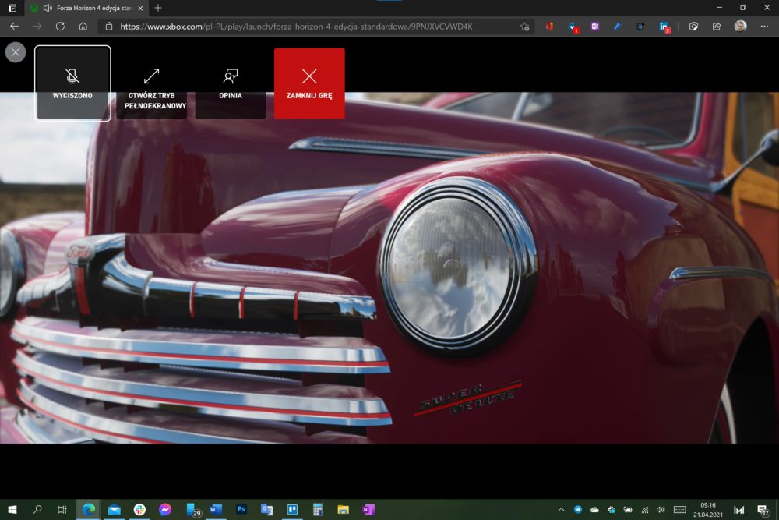779x520 pixels.
Task: Click the game stream video of the red Ford
Action: pos(389,268)
